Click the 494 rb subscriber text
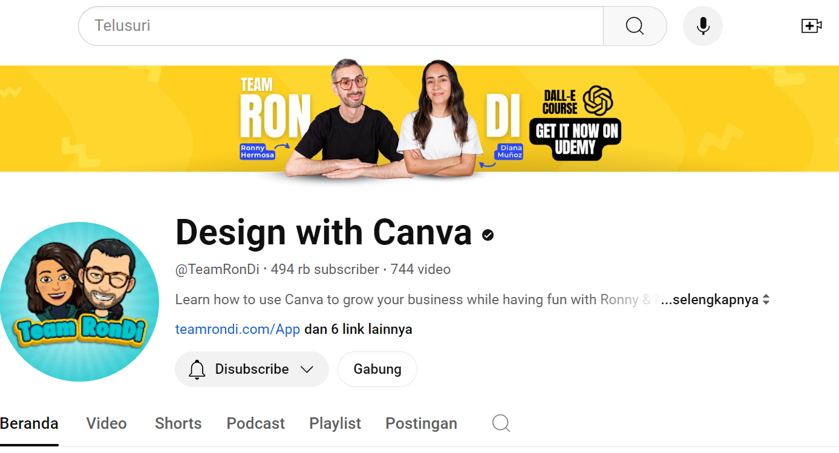Viewport: 839px width, 453px height. [x=325, y=270]
